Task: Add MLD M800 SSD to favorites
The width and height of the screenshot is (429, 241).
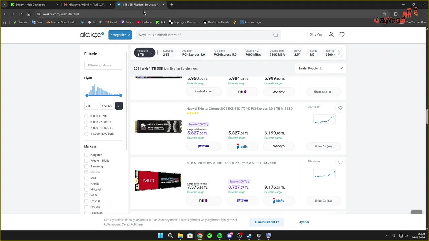Action: (x=340, y=163)
